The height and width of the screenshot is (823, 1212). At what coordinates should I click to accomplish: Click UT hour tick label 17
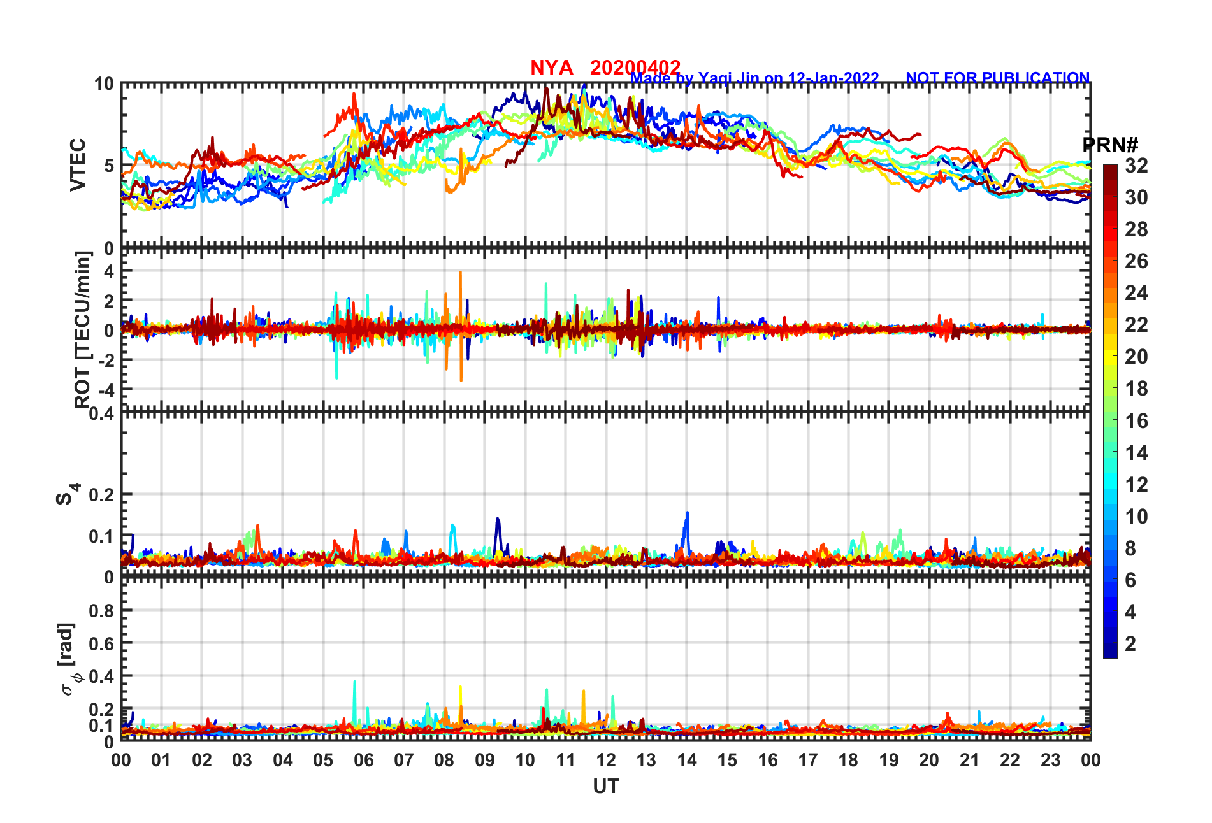click(x=808, y=760)
